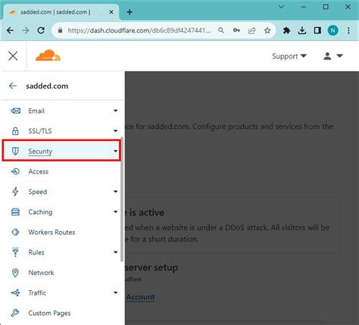Select Security in the sidebar
This screenshot has height=325, width=359.
(x=61, y=151)
